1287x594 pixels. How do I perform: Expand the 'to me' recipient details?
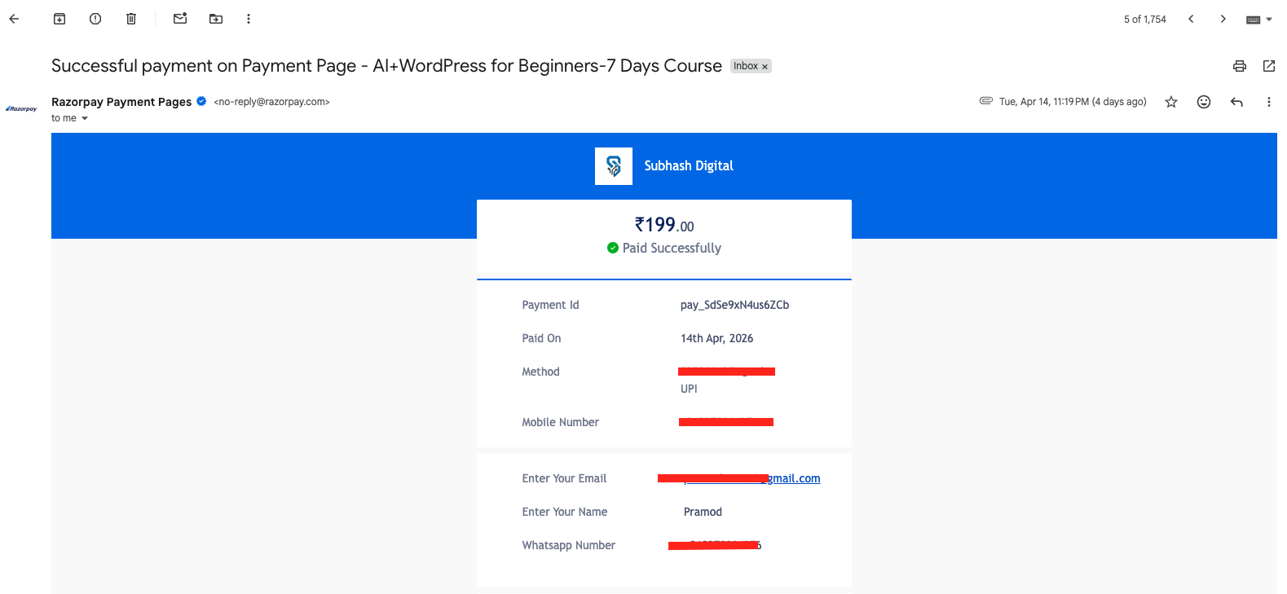tap(84, 119)
